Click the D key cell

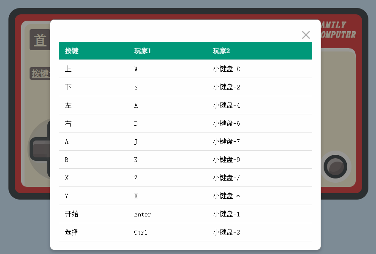(x=136, y=124)
